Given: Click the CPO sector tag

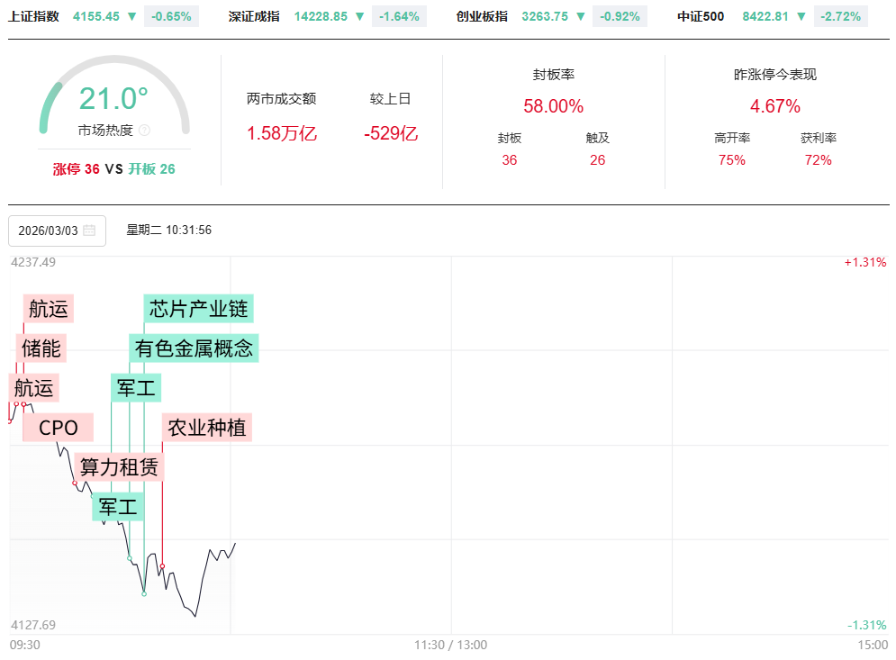Looking at the screenshot, I should 59,428.
